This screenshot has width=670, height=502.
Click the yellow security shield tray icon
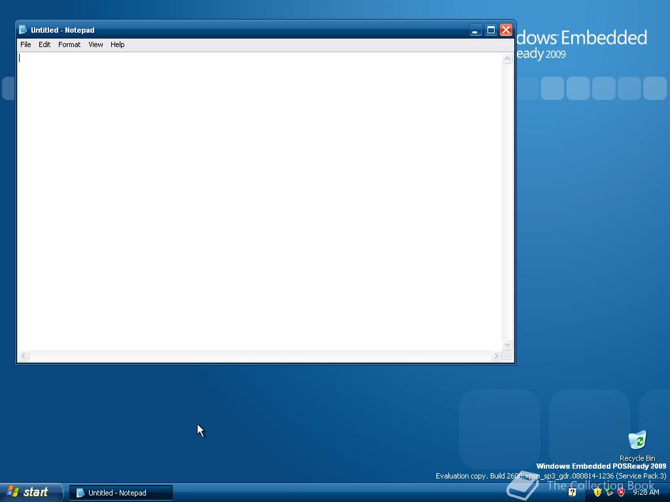597,492
